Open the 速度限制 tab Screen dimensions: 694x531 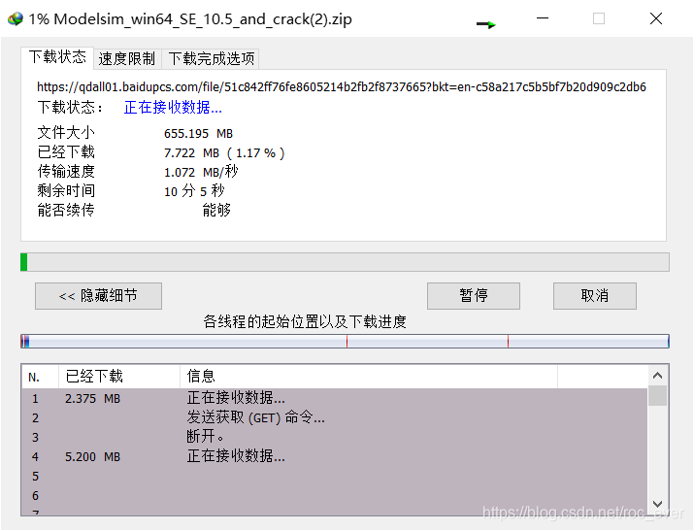(x=127, y=58)
